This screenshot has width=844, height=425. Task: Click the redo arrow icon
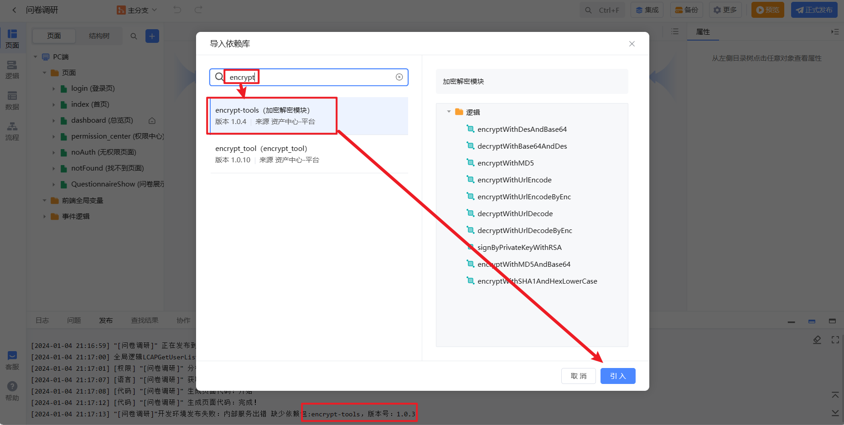click(198, 10)
